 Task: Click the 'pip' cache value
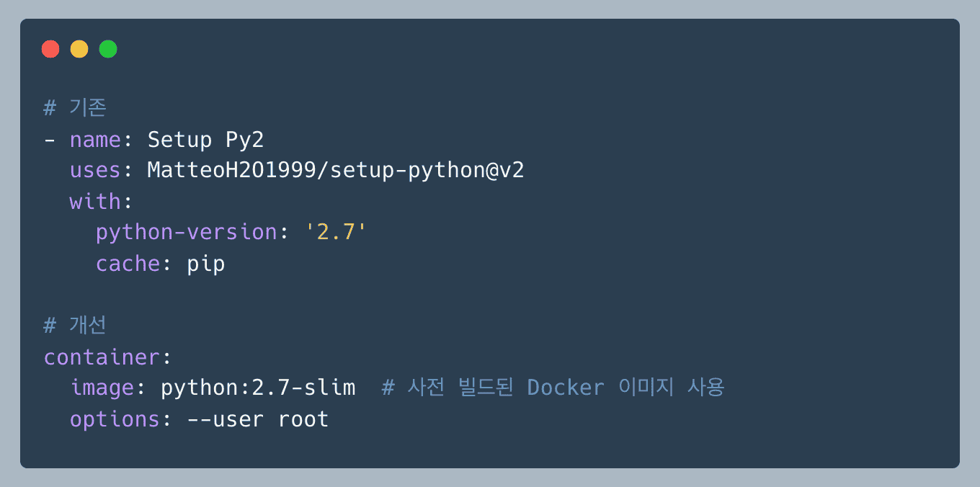click(206, 264)
